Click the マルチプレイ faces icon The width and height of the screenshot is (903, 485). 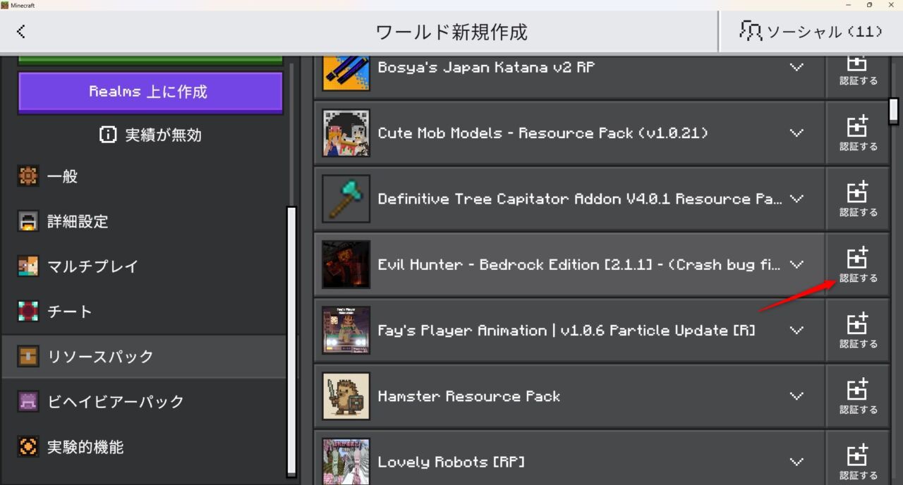tap(28, 266)
